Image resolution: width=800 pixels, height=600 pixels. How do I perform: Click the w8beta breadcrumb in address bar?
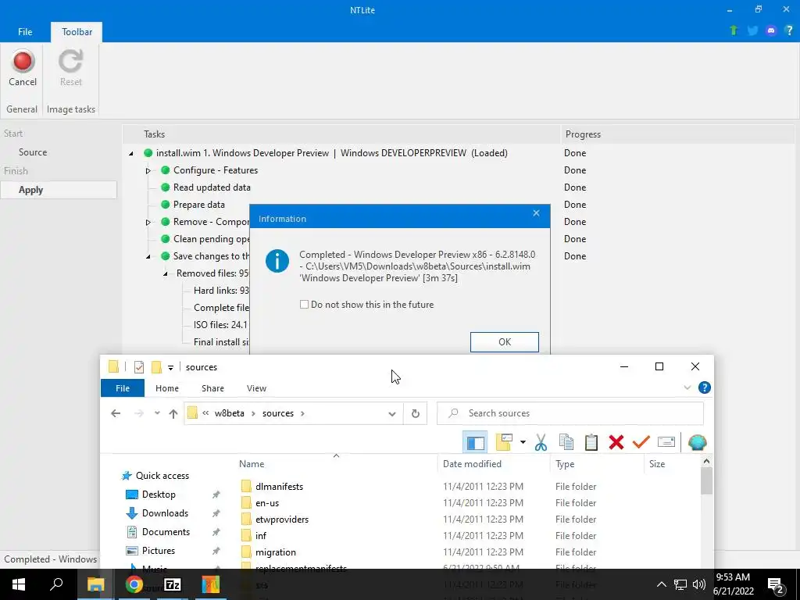click(x=229, y=413)
